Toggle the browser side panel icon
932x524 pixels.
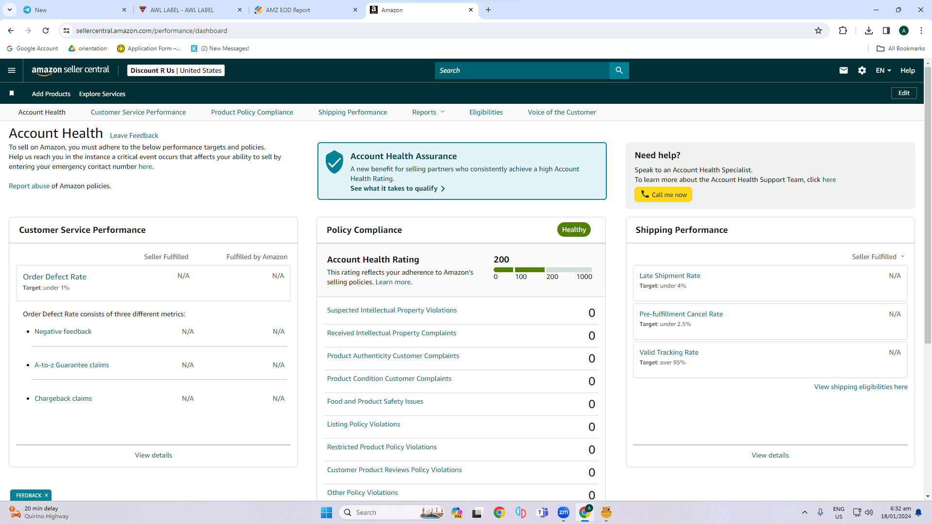(886, 31)
